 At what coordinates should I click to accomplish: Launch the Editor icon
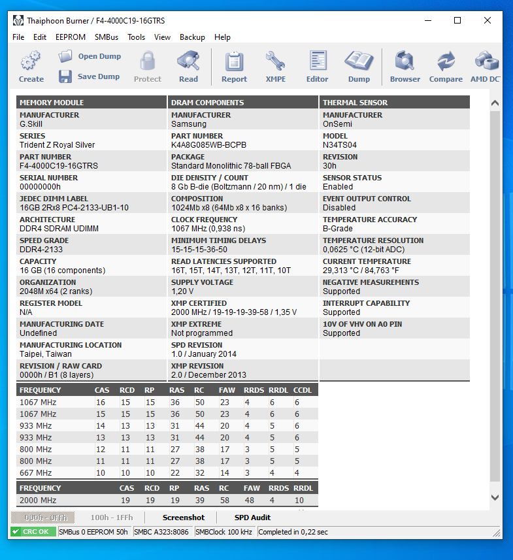coord(317,60)
